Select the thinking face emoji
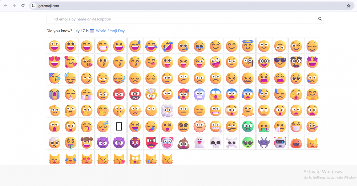 pyautogui.click(x=71, y=110)
